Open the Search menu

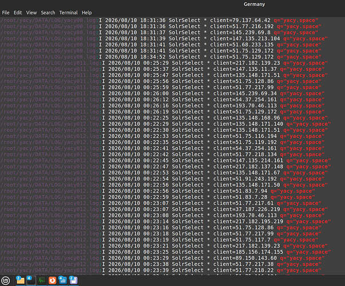pyautogui.click(x=47, y=13)
